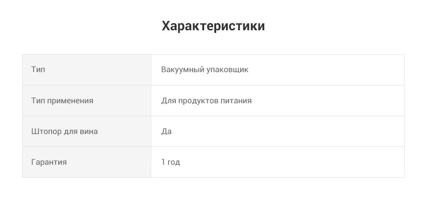This screenshot has width=427, height=199.
Task: Select the Тип label in first row
Action: pos(38,69)
